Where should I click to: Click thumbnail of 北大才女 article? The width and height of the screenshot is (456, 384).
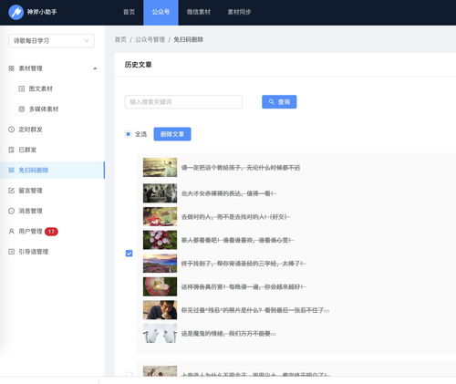[160, 193]
